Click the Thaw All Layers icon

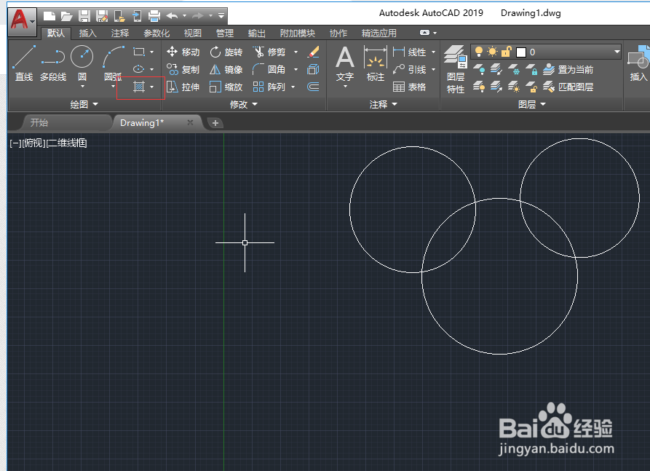(514, 87)
